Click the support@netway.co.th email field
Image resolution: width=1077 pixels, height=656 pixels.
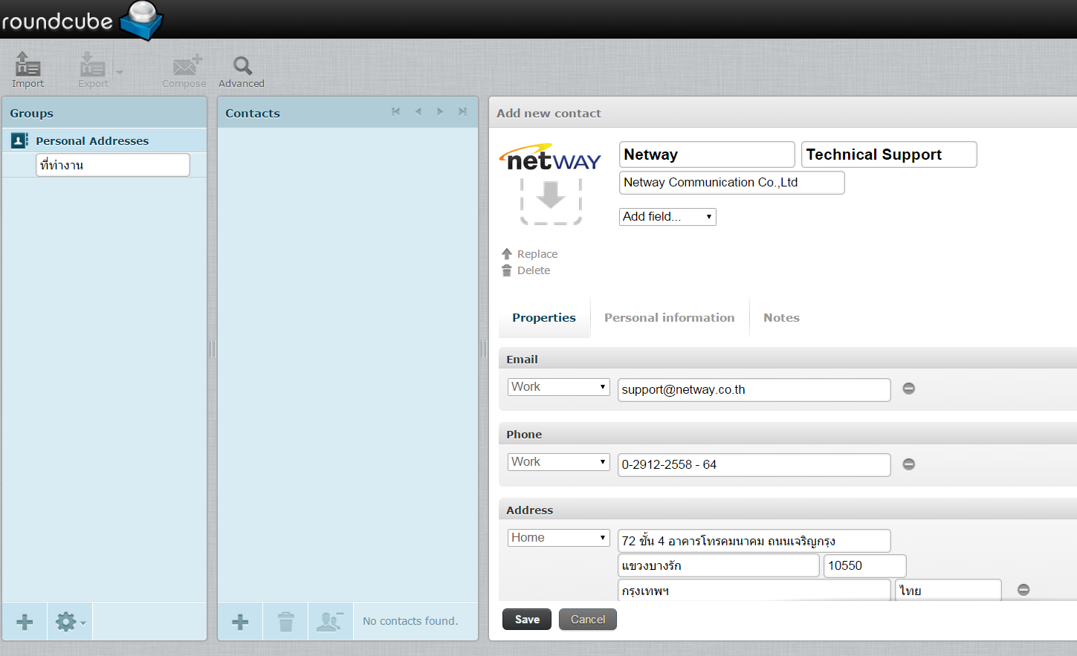point(754,390)
